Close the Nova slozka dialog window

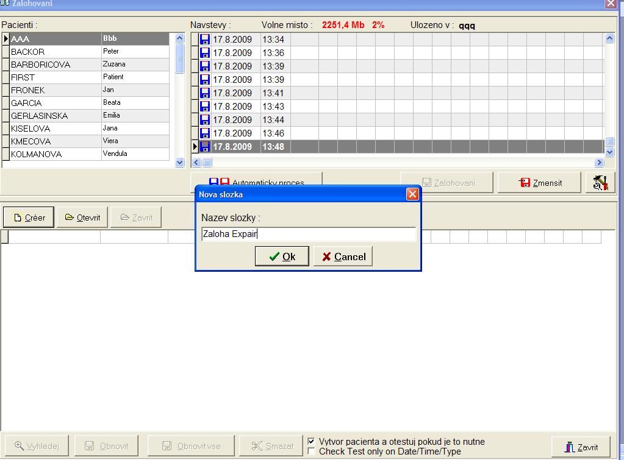[412, 194]
